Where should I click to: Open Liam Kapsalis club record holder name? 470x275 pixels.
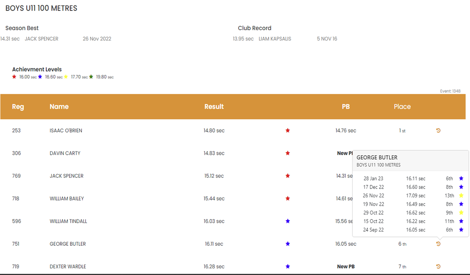275,39
